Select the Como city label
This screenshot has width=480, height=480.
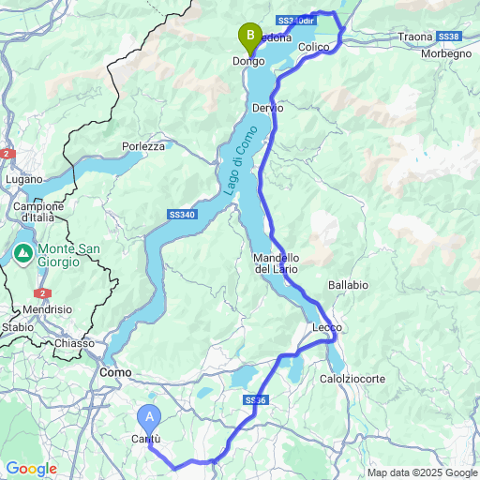pyautogui.click(x=115, y=372)
